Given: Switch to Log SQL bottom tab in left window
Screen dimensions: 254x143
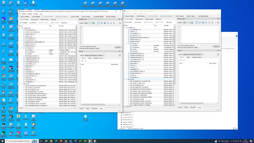Looking at the screenshot, I should [82, 109].
